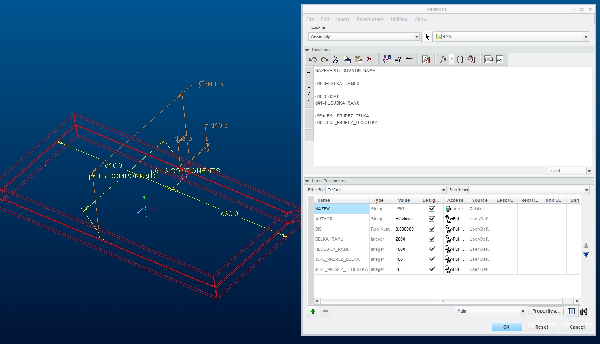Insert function with the fx icon
Viewport: 600px width, 344px height.
tap(443, 59)
